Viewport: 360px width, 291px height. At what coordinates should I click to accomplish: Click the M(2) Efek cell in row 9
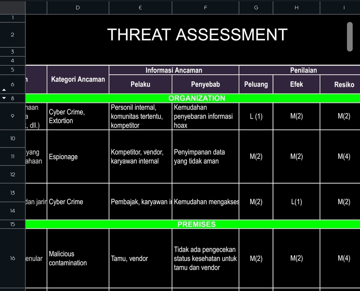pos(296,116)
